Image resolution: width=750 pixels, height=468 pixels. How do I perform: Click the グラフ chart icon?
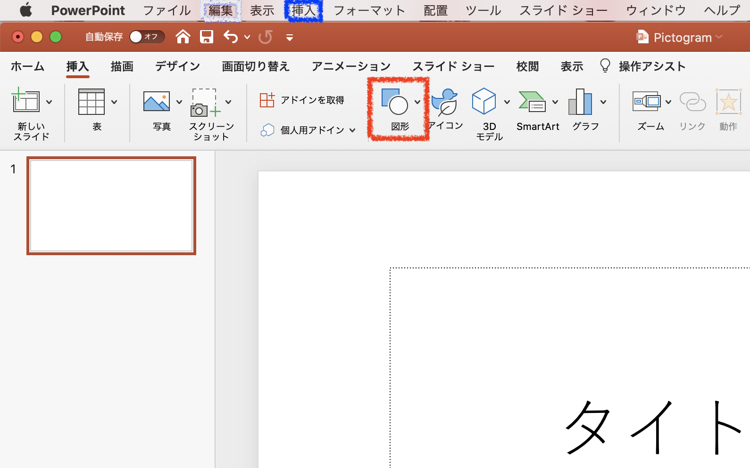point(580,102)
